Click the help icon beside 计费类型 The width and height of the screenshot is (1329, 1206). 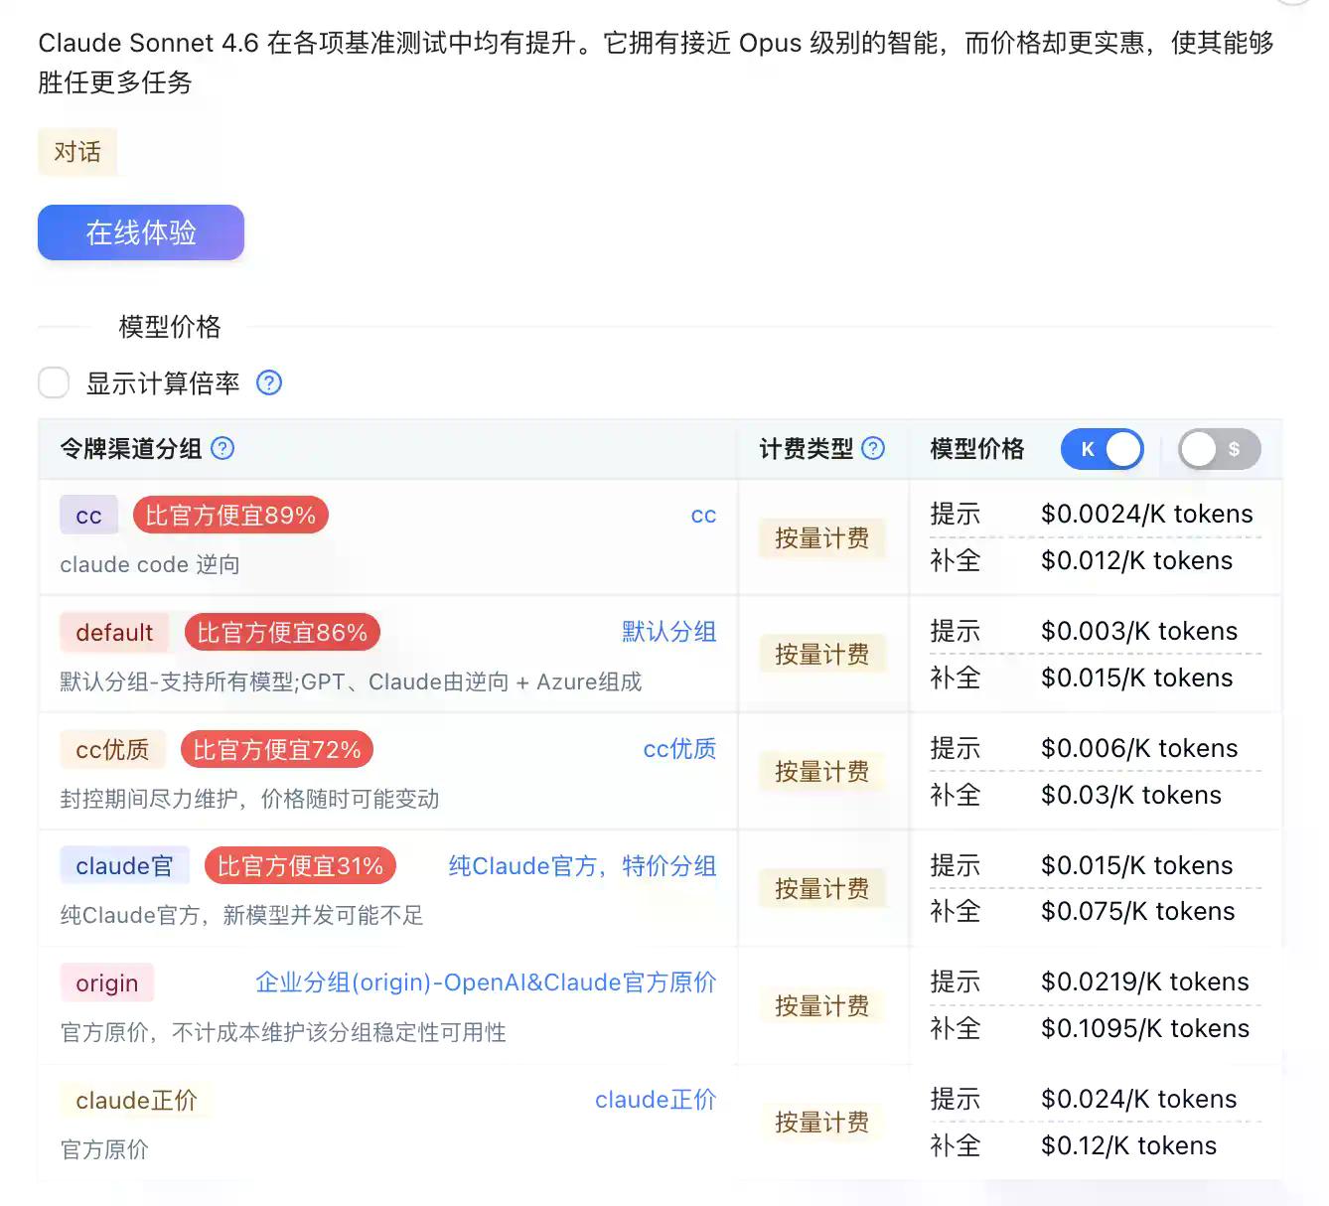pyautogui.click(x=873, y=449)
